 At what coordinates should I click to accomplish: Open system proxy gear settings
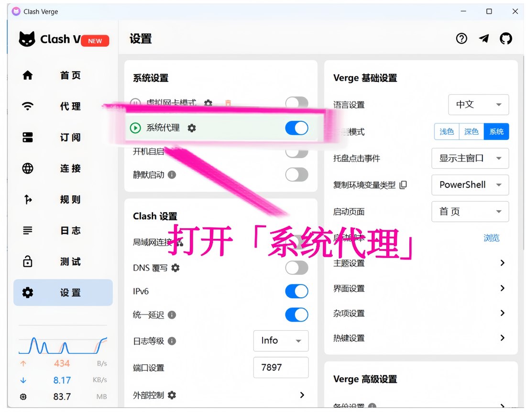[x=192, y=128]
